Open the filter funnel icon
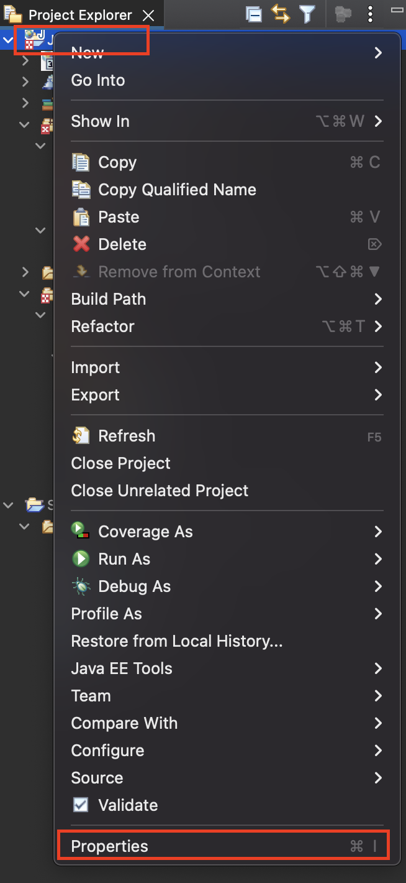 pos(307,14)
